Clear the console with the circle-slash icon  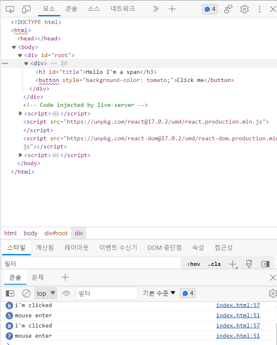click(26, 293)
